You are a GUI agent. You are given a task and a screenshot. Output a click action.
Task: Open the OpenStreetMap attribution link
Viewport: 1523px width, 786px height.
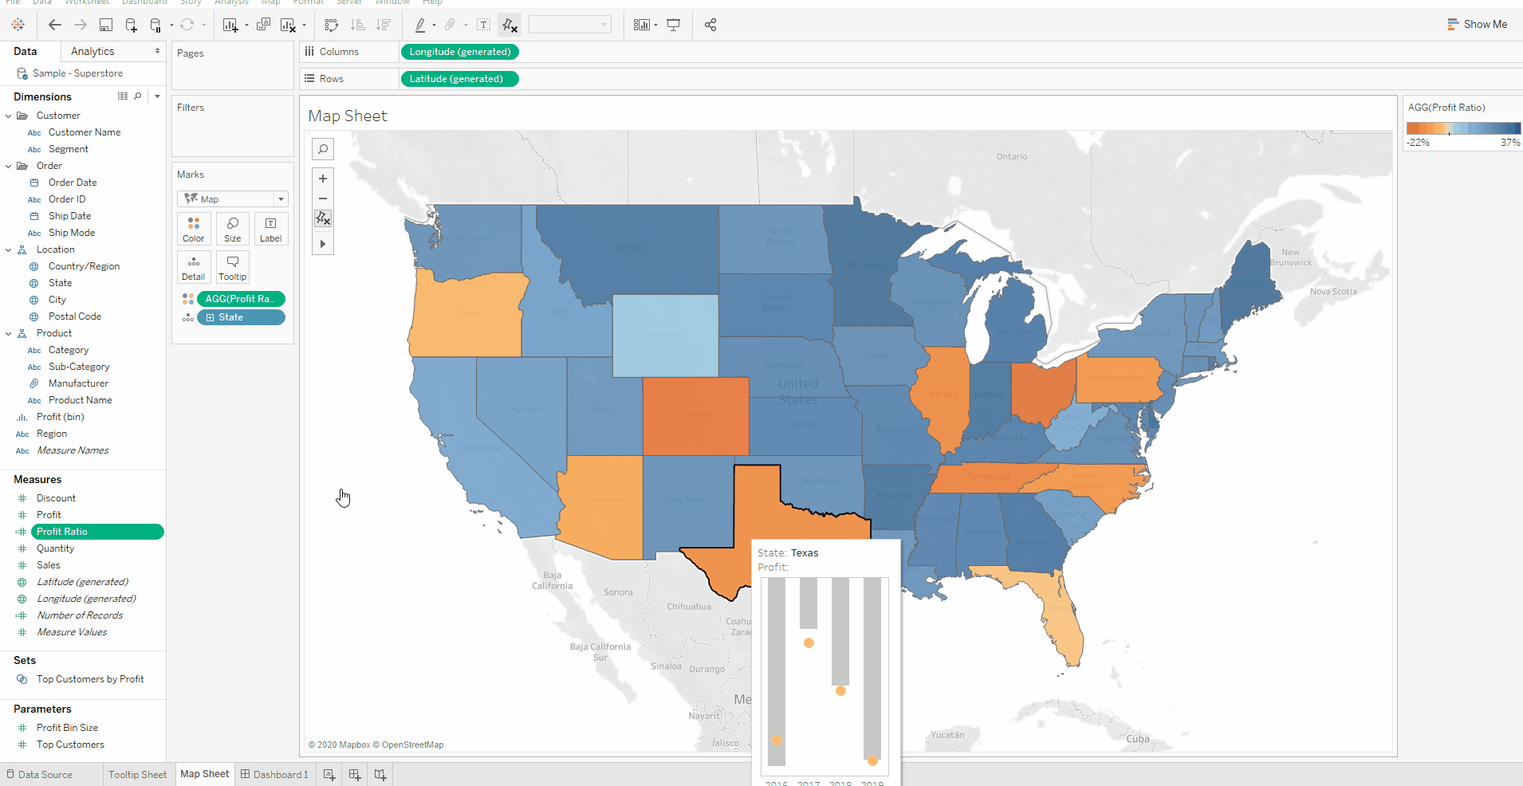pyautogui.click(x=412, y=745)
